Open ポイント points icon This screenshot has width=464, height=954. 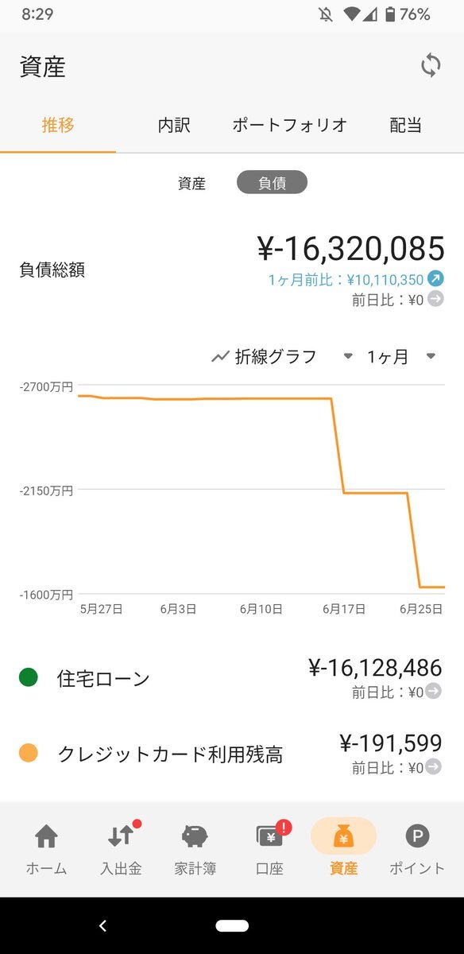click(x=417, y=836)
